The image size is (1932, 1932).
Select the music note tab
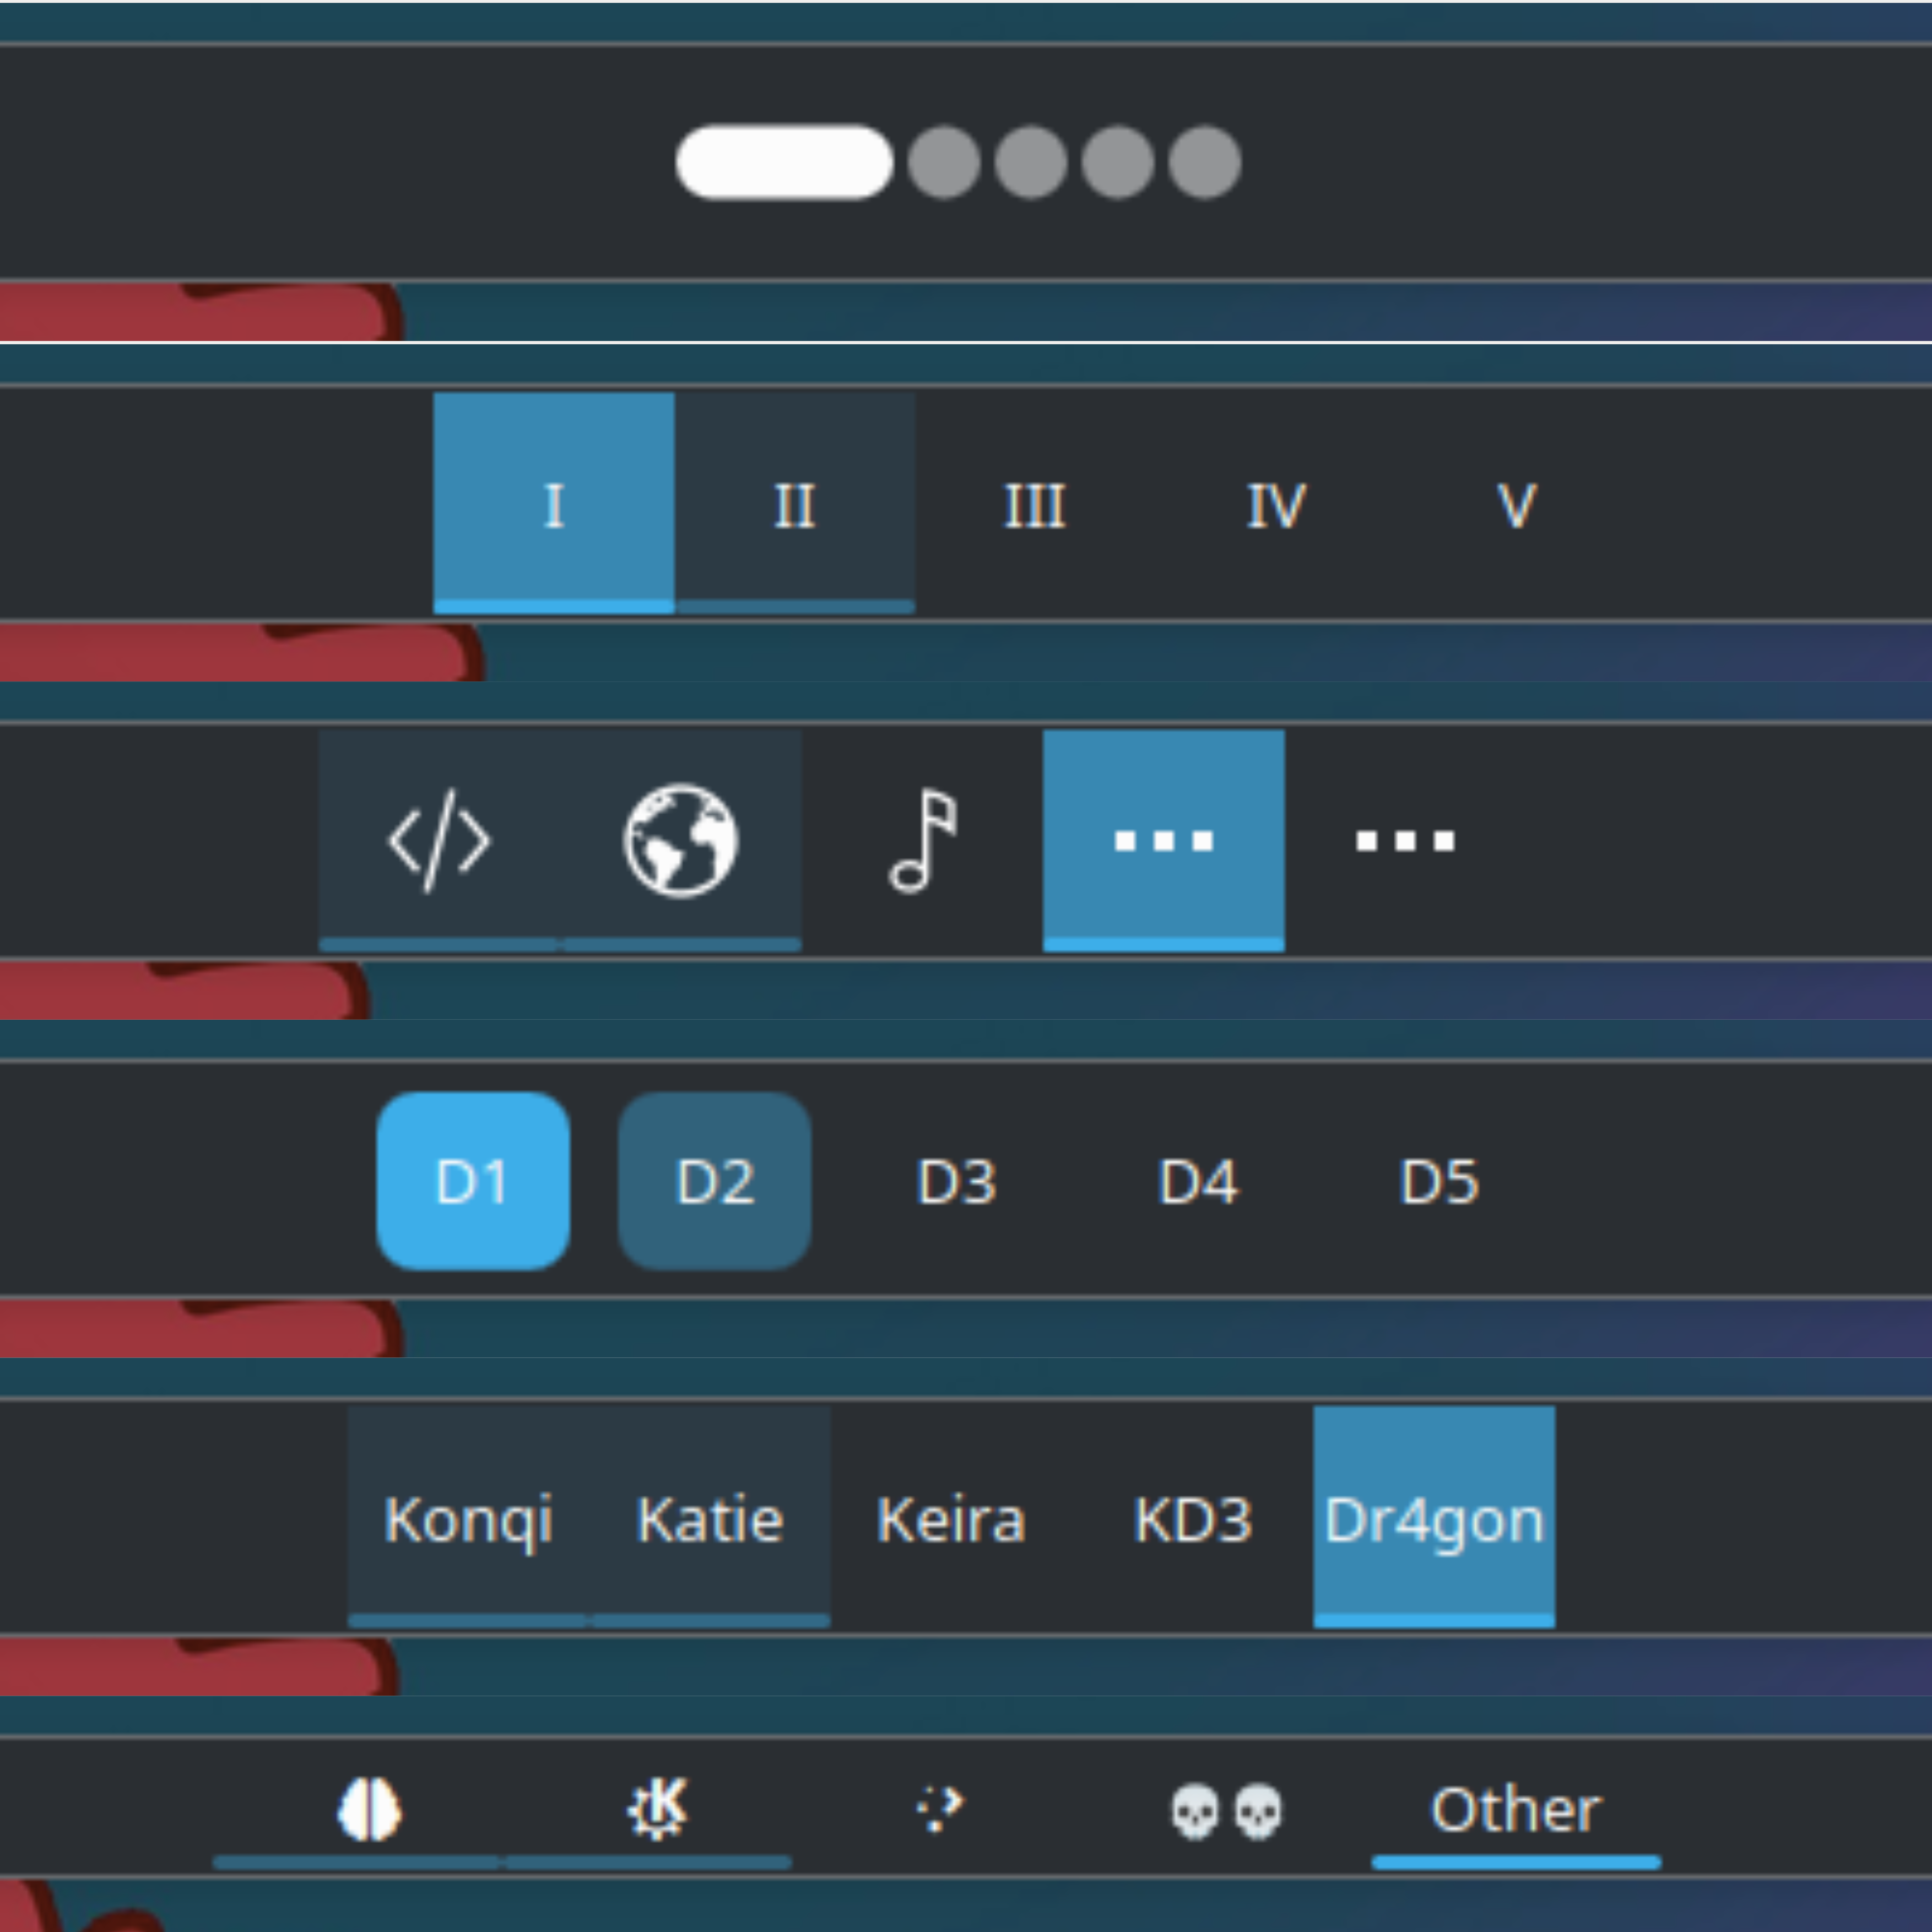click(x=921, y=840)
